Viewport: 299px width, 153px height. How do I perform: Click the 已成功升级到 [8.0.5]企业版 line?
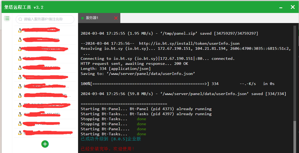[111, 139]
